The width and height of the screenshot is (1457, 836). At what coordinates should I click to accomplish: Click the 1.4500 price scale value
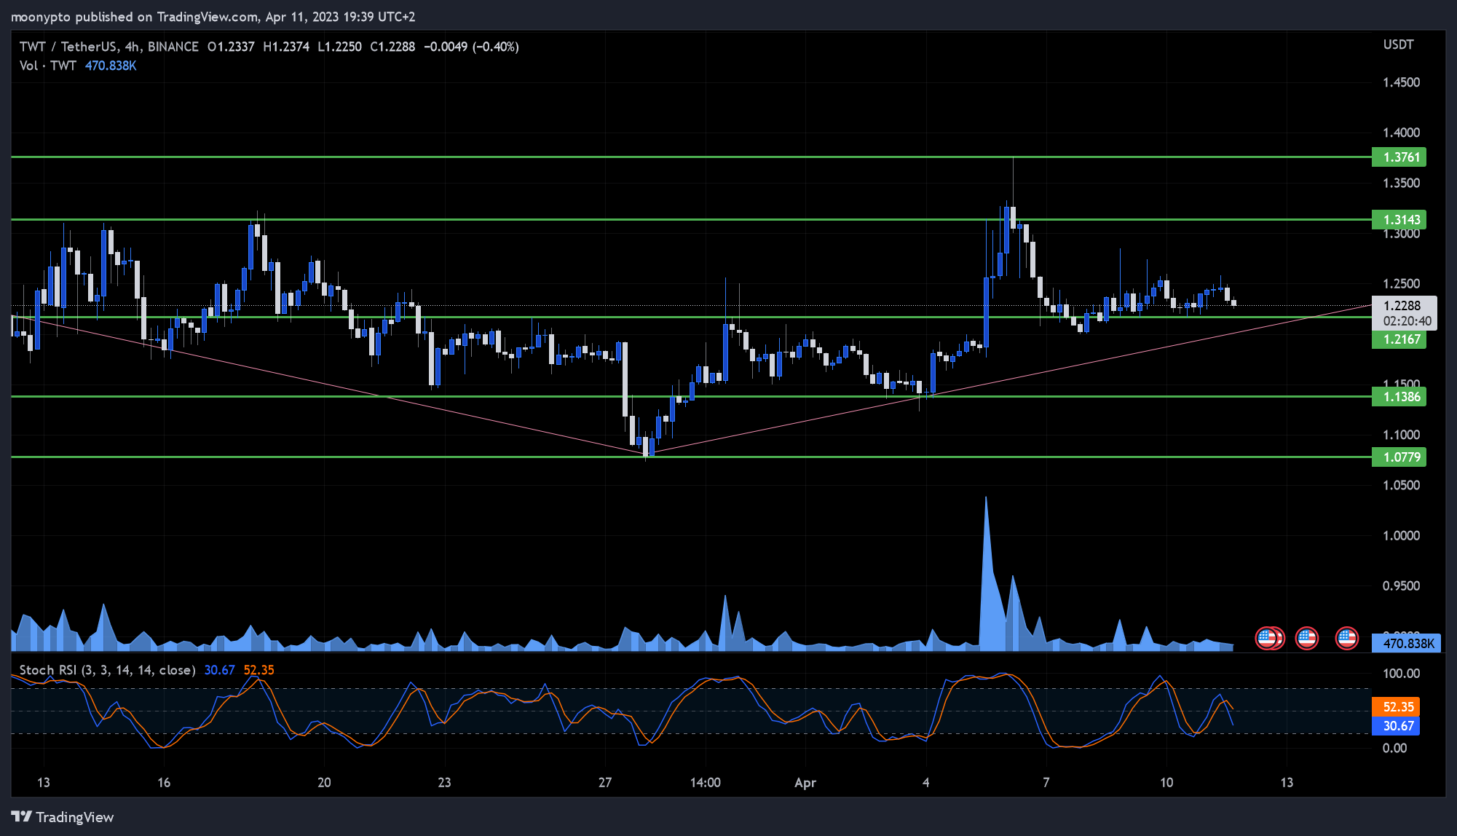click(x=1401, y=82)
